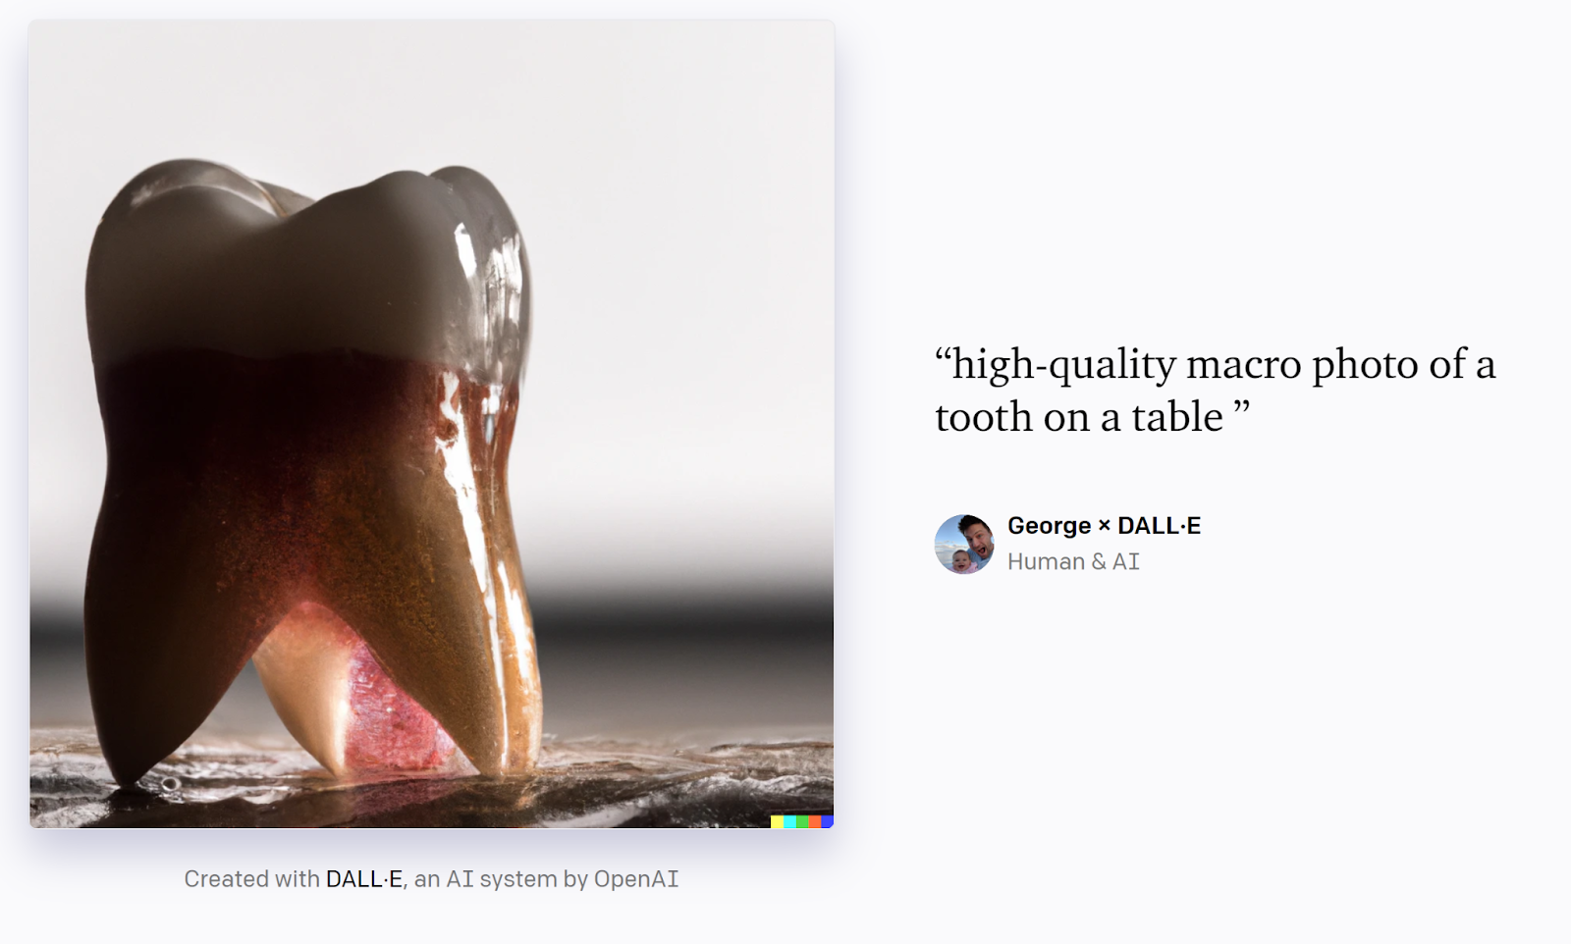Click the word 'OpenAI' in the caption
Image resolution: width=1571 pixels, height=944 pixels.
(x=636, y=879)
